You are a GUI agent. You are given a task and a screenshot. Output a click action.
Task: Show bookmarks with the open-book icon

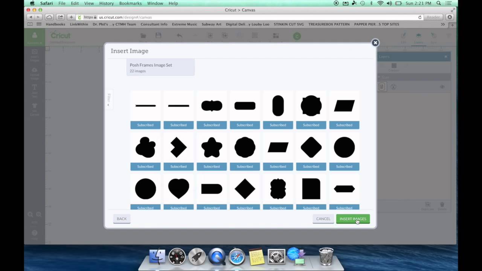coord(30,24)
